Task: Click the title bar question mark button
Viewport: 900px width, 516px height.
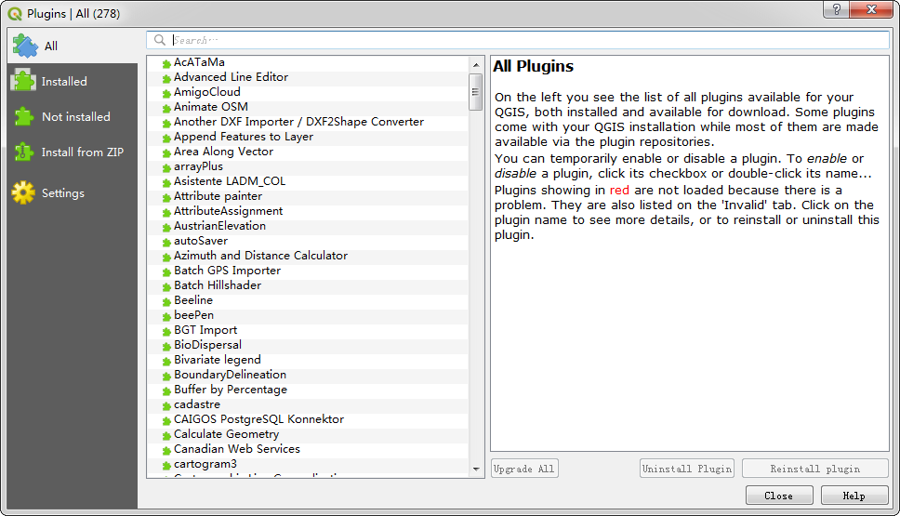Action: (836, 9)
